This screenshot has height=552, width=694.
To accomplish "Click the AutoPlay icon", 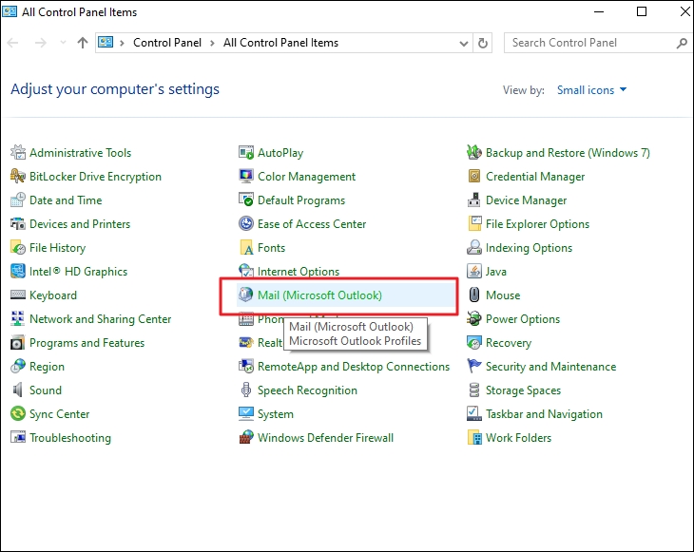I will click(x=246, y=153).
